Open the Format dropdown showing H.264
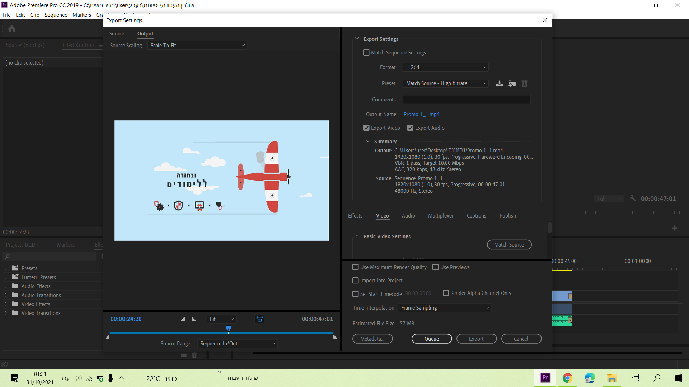This screenshot has width=689, height=387. click(x=445, y=67)
